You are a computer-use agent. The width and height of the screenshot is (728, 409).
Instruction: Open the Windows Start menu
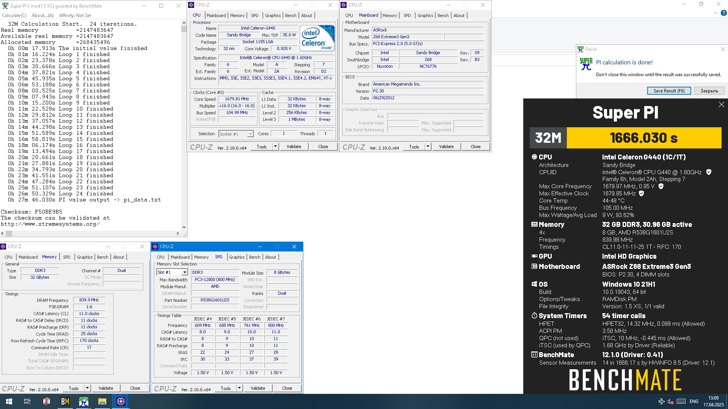[9, 401]
